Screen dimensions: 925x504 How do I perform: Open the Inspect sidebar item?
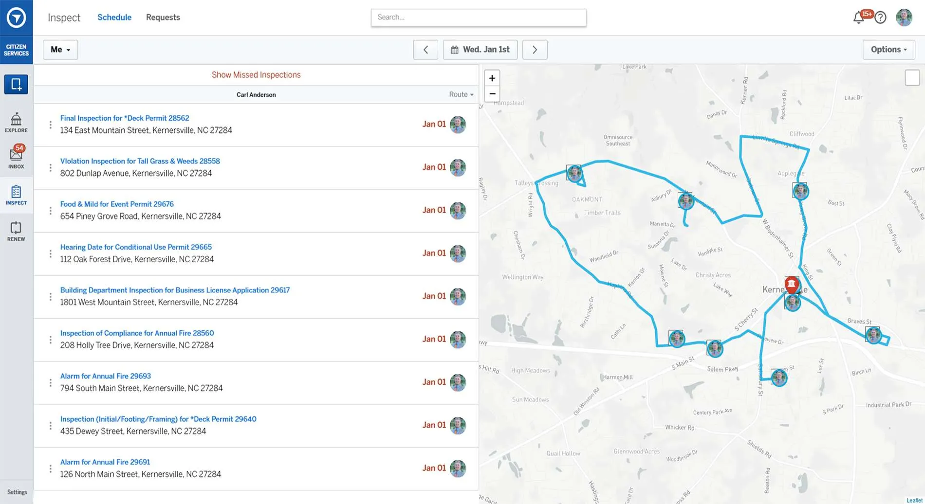point(16,195)
